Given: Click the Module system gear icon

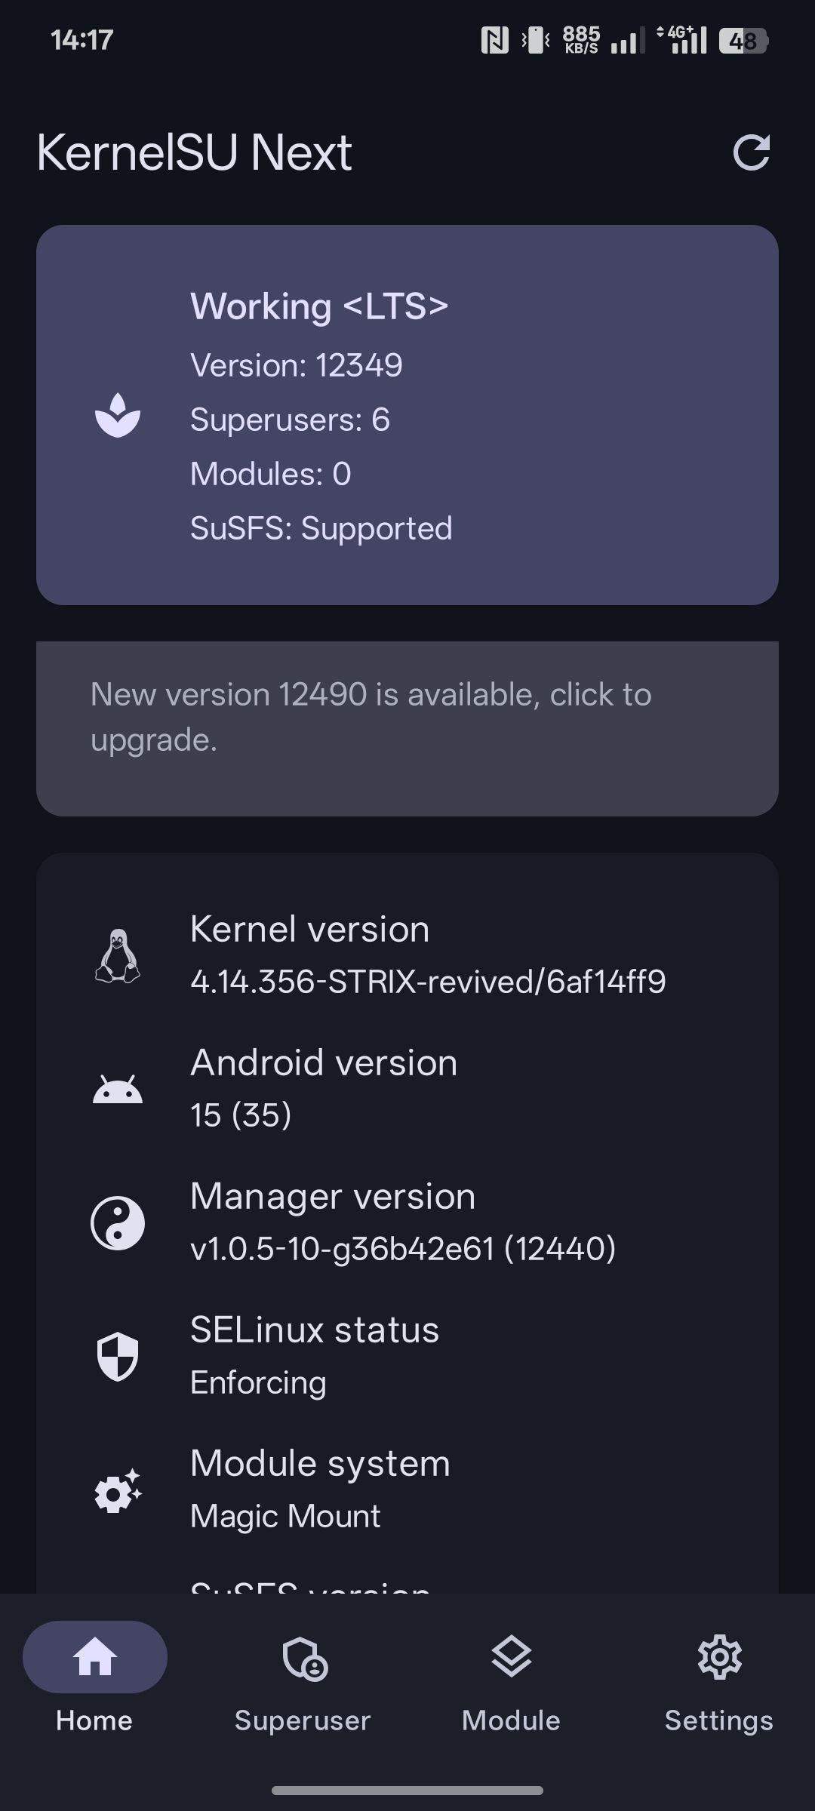Looking at the screenshot, I should (x=118, y=1490).
